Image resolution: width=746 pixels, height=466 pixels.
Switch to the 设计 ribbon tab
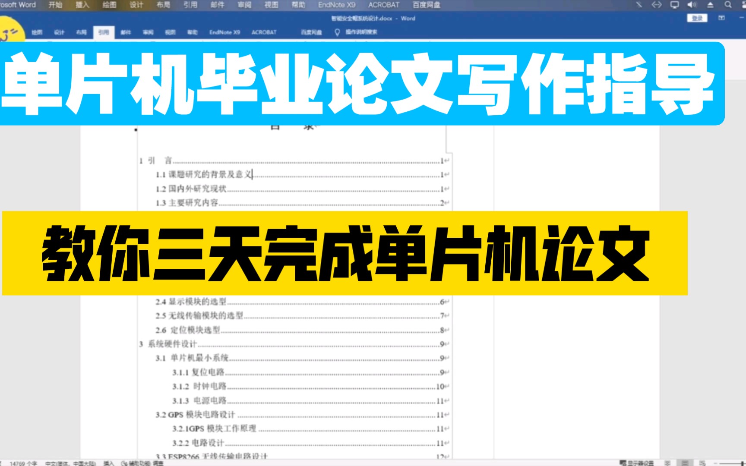coord(59,32)
